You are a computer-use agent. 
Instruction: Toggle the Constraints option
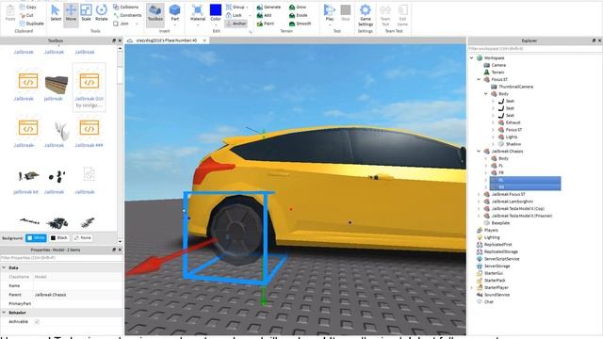(x=127, y=15)
